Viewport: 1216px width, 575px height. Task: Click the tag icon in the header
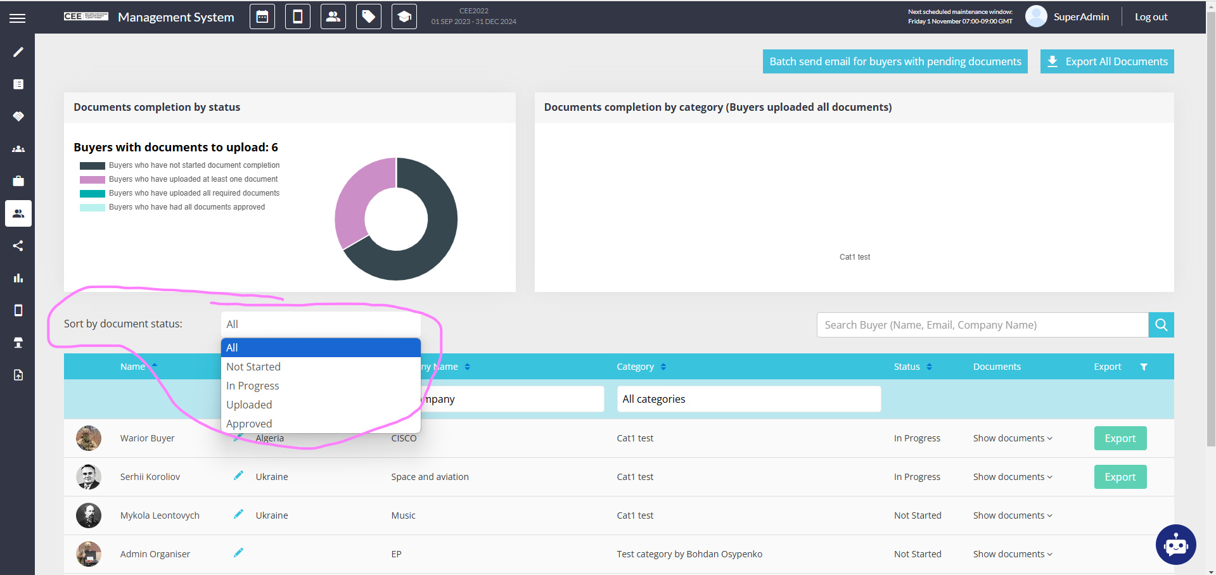pyautogui.click(x=368, y=17)
